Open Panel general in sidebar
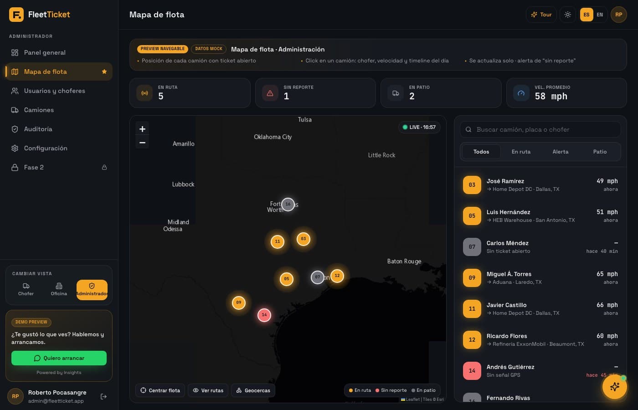The height and width of the screenshot is (410, 638). [59, 52]
